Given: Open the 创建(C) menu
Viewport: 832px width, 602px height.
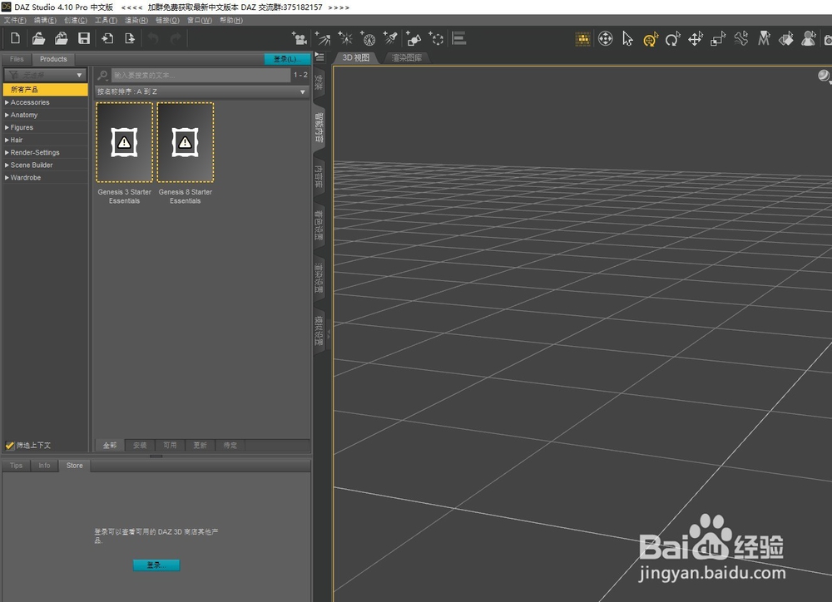Looking at the screenshot, I should (x=76, y=20).
